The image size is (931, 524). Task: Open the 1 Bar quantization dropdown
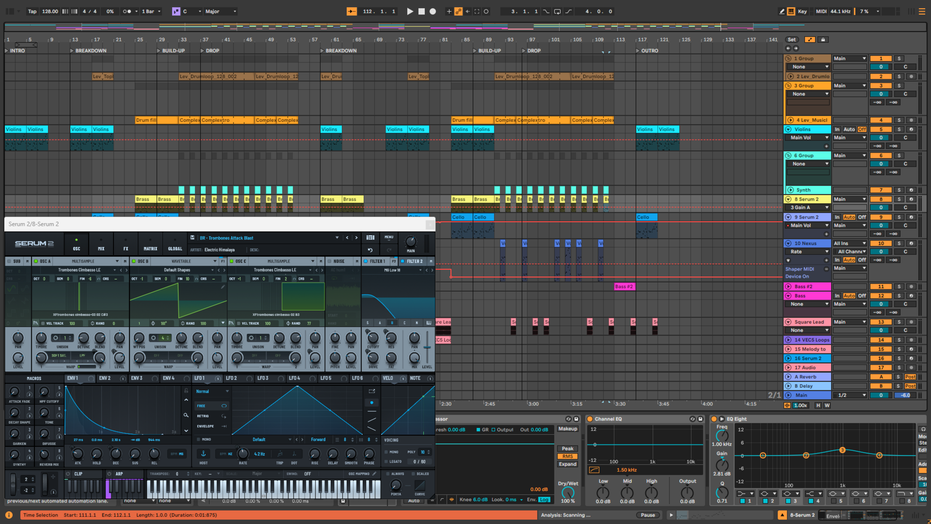coord(151,11)
